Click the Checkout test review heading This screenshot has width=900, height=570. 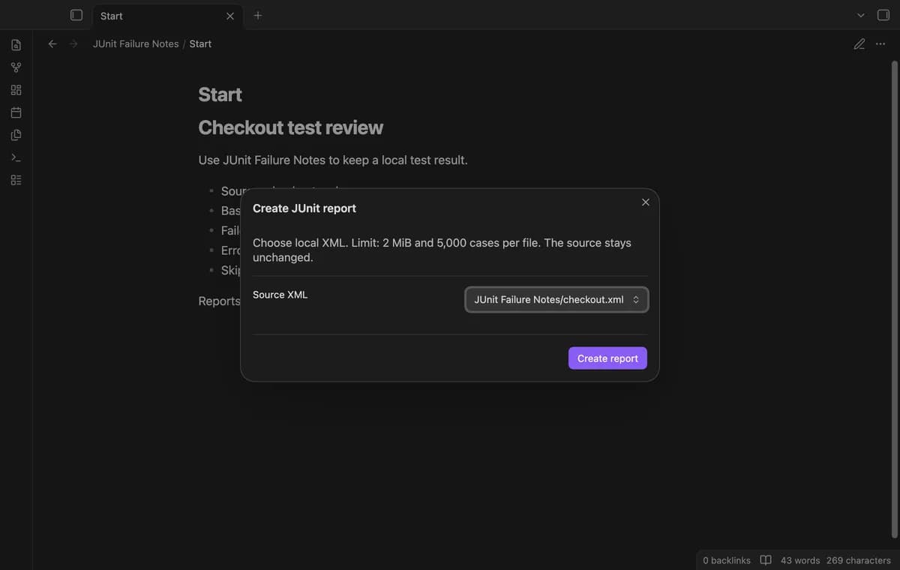pos(291,127)
